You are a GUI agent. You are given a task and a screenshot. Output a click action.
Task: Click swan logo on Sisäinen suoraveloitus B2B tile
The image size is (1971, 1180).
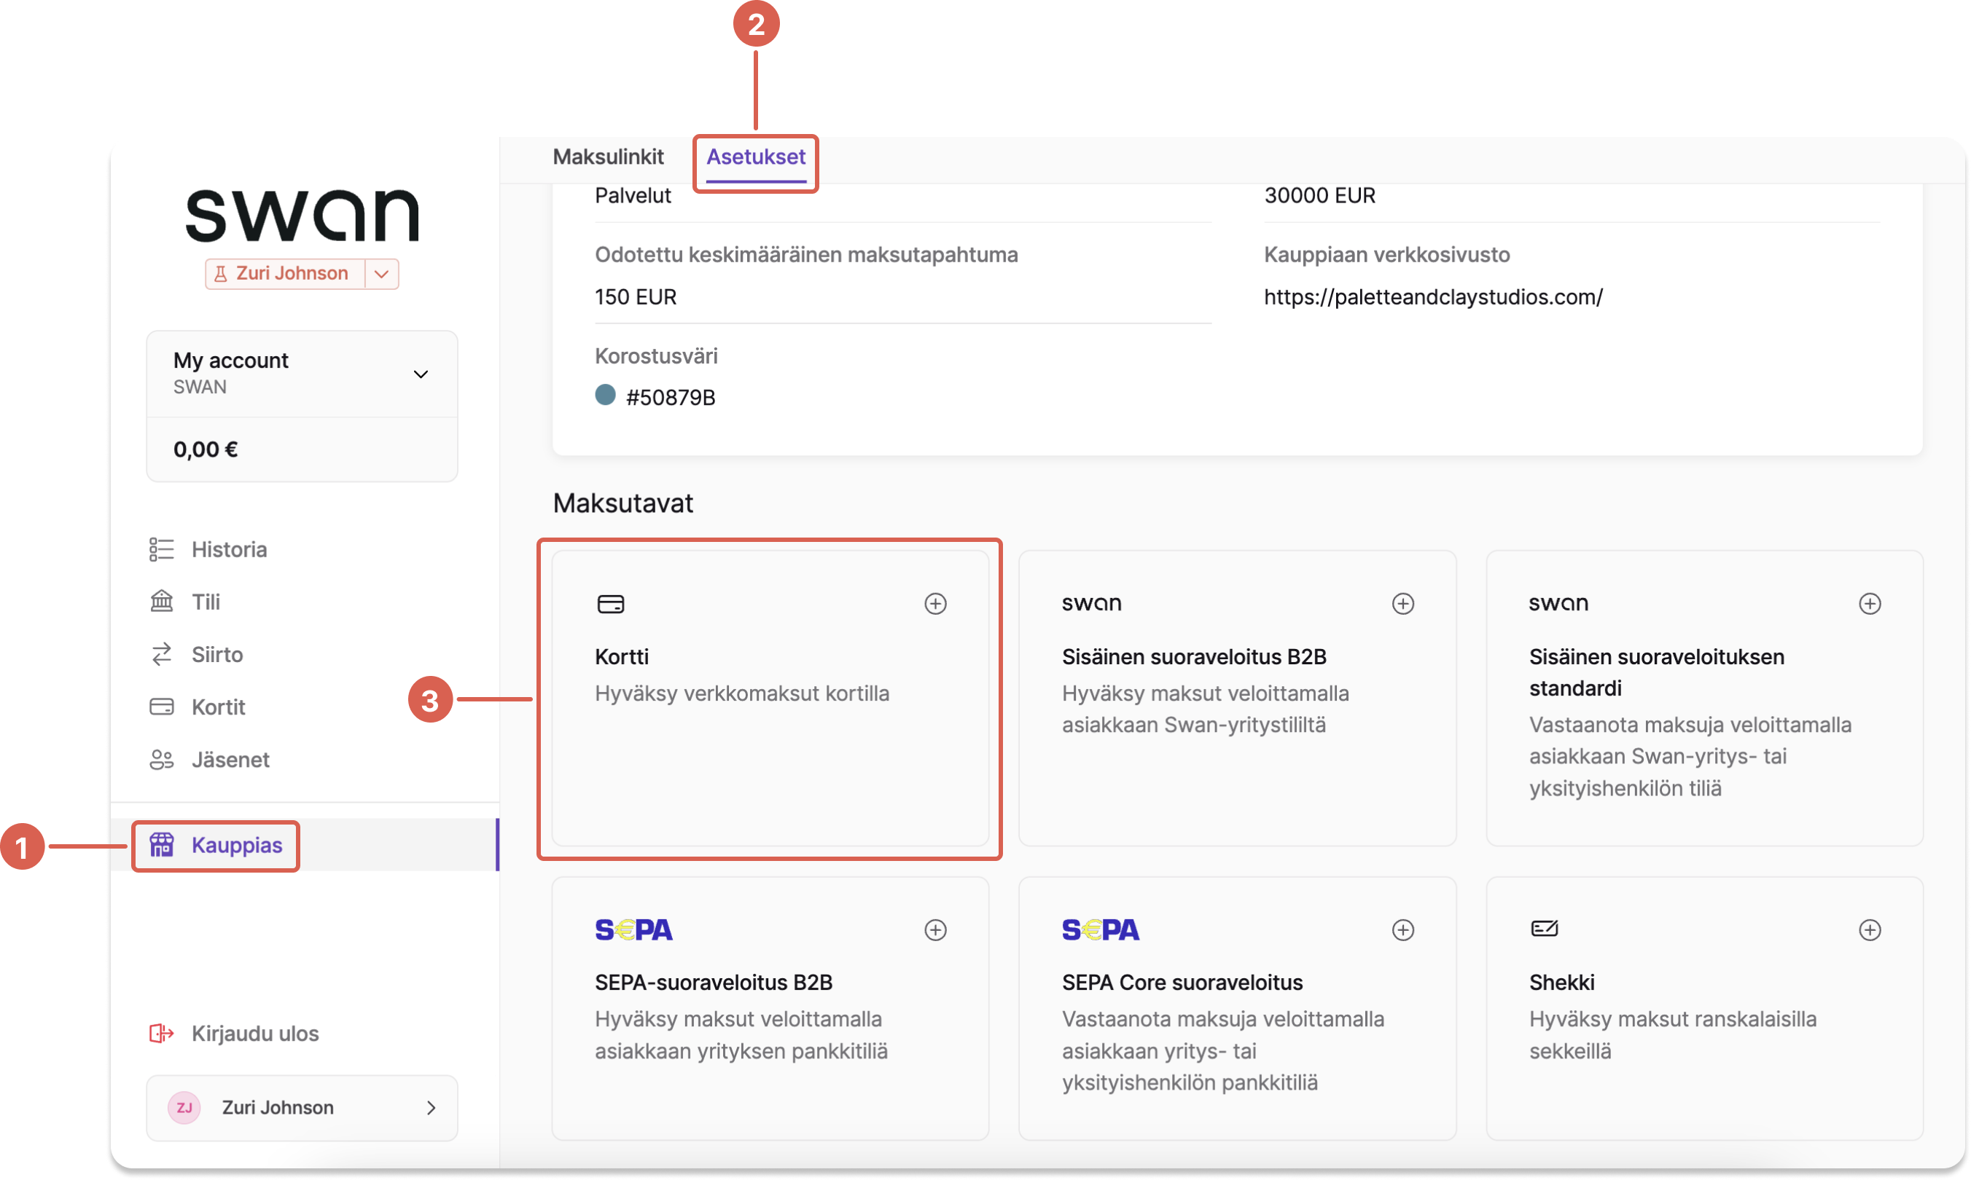tap(1092, 604)
